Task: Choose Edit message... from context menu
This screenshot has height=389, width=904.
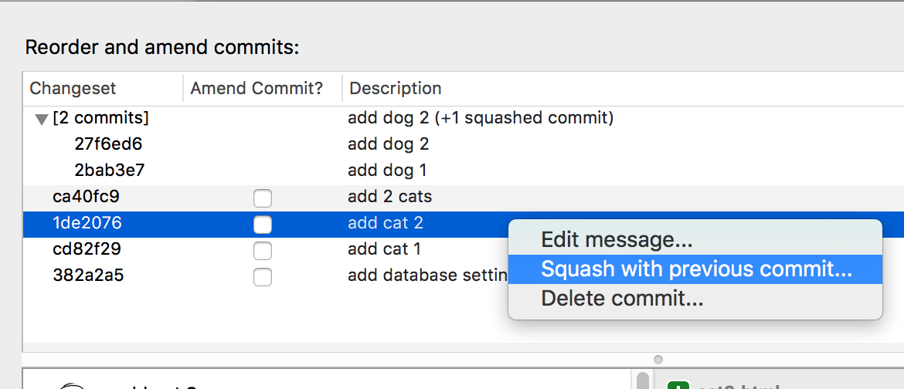Action: (617, 240)
